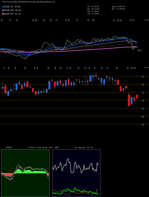Image resolution: width=149 pixels, height=197 pixels.
Task: Click the large red candle near 49
Action: click(129, 100)
